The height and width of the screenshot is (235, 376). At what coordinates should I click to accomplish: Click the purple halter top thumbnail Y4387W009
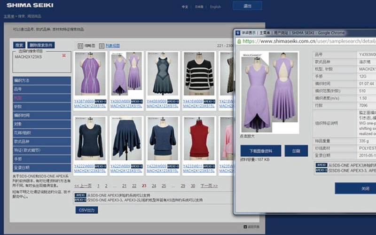(90, 74)
